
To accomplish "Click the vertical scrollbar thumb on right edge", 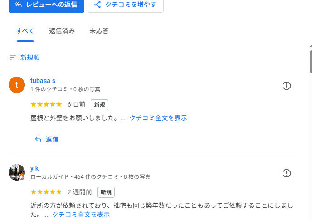I will point(311,62).
